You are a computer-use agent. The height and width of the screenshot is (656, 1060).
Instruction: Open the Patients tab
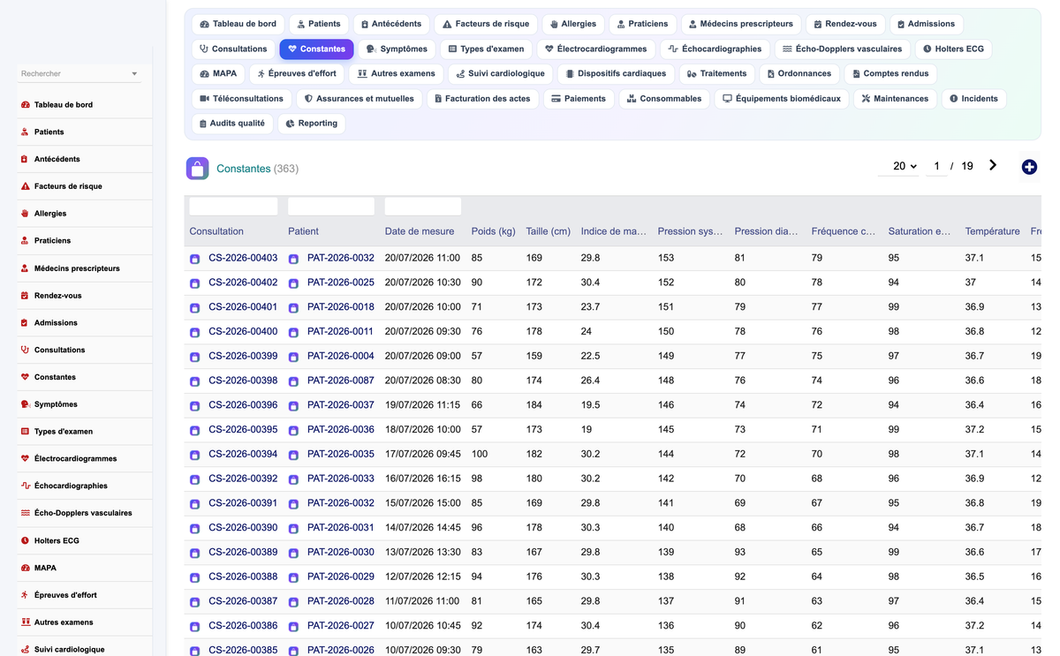(x=318, y=24)
